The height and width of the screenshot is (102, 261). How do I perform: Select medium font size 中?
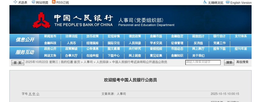[x=34, y=94]
